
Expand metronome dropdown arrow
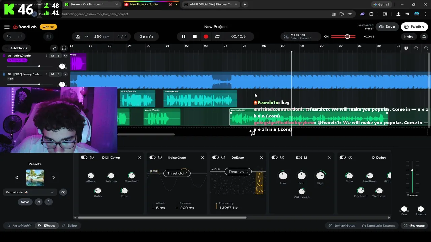pos(87,37)
